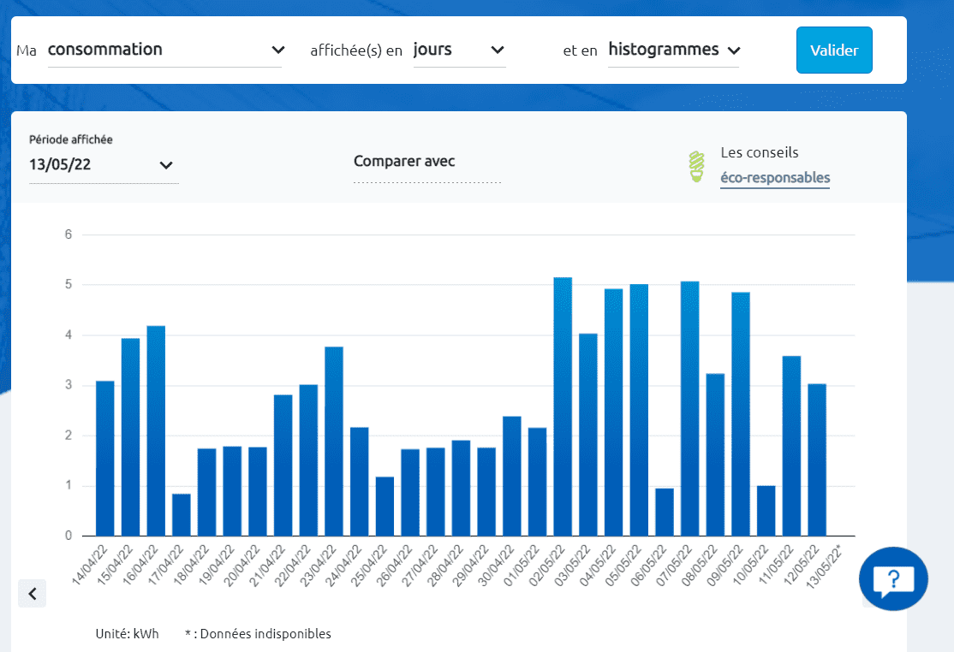This screenshot has height=652, width=954.
Task: Click the Valider button
Action: point(833,50)
